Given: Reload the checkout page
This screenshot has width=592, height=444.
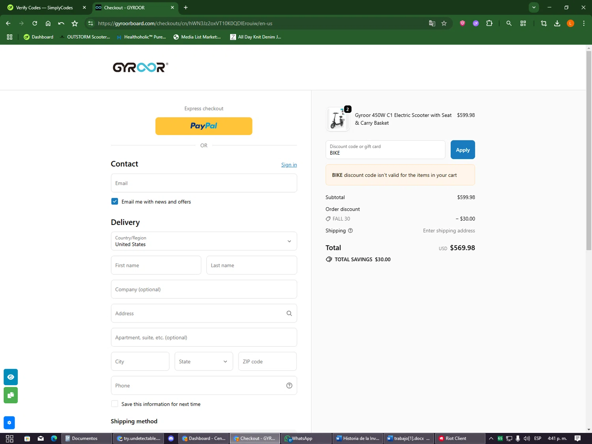Looking at the screenshot, I should pos(35,23).
